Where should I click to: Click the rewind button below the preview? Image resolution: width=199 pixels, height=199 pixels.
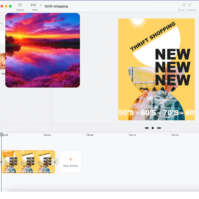point(147,128)
